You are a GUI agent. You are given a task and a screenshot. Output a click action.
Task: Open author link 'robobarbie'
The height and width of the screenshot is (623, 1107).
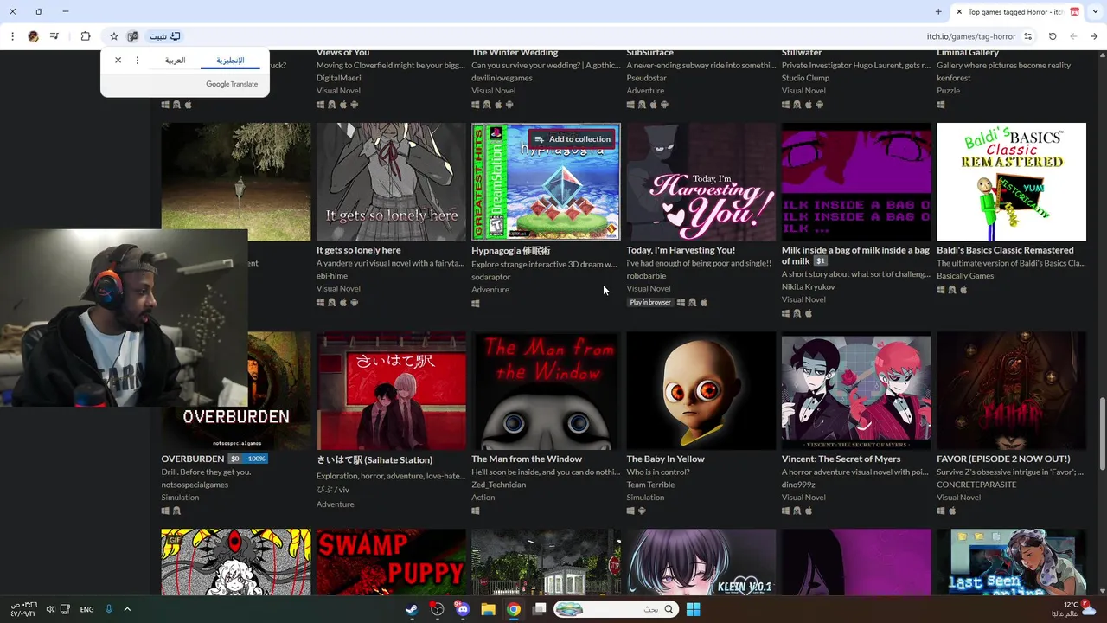click(646, 276)
